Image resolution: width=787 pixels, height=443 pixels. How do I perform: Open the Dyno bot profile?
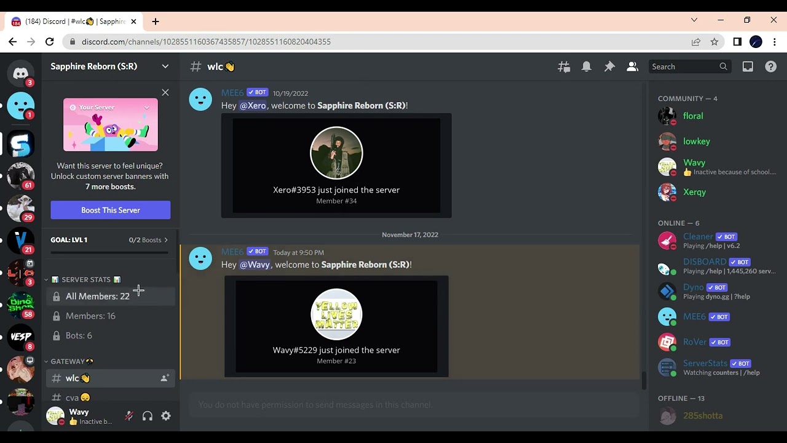tap(715, 291)
